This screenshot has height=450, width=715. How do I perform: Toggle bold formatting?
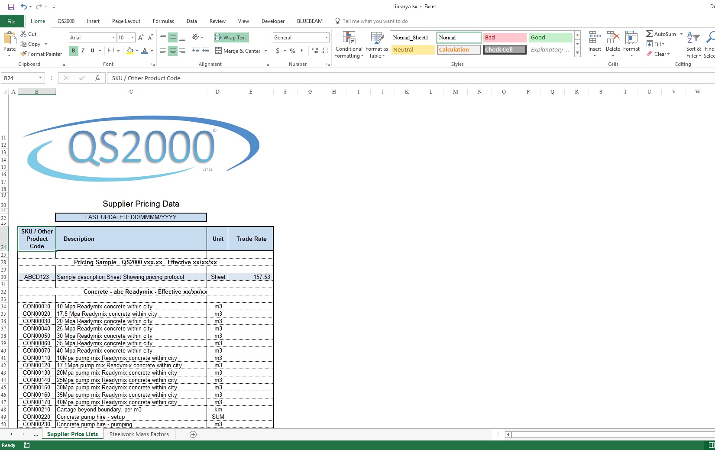(x=73, y=51)
